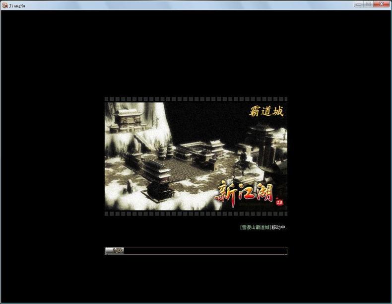Viewport: 392px width, 304px height.
Task: Minimize the JiangHu window
Action: tap(359, 4)
